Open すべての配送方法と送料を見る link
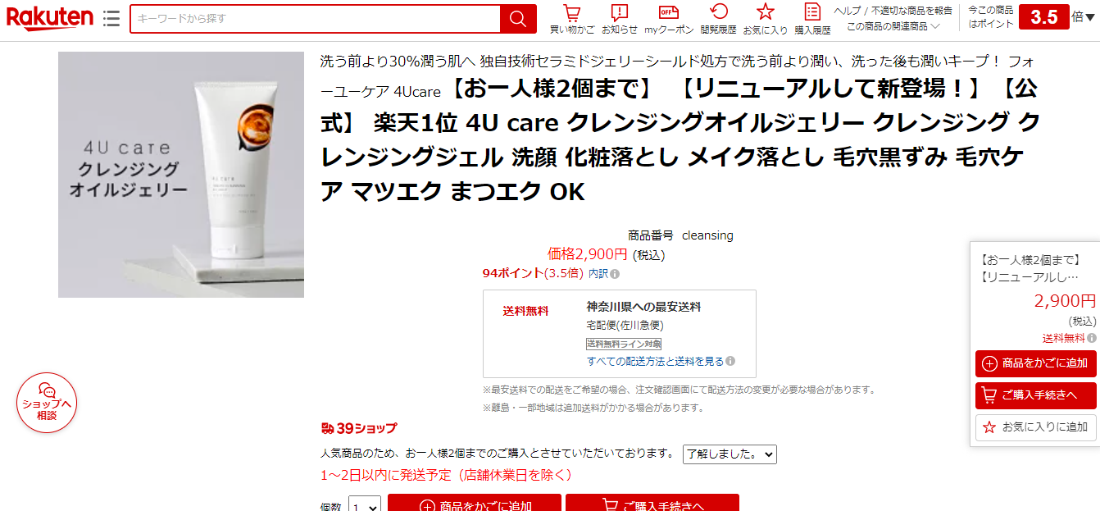 655,361
